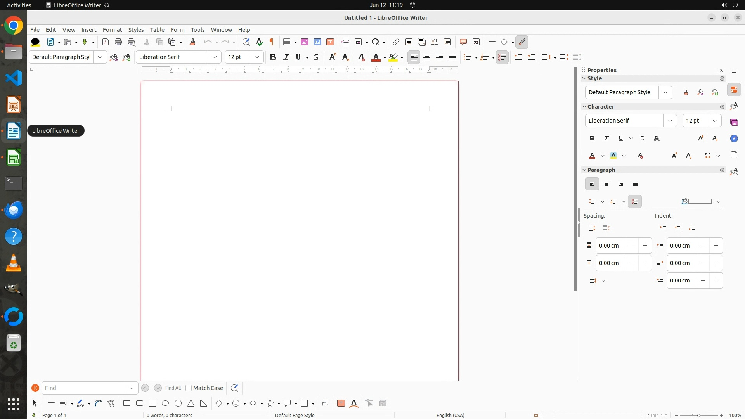Screen dimensions: 745x419
Task: Open the sidebar Gallery deck icon
Action: [x=734, y=122]
